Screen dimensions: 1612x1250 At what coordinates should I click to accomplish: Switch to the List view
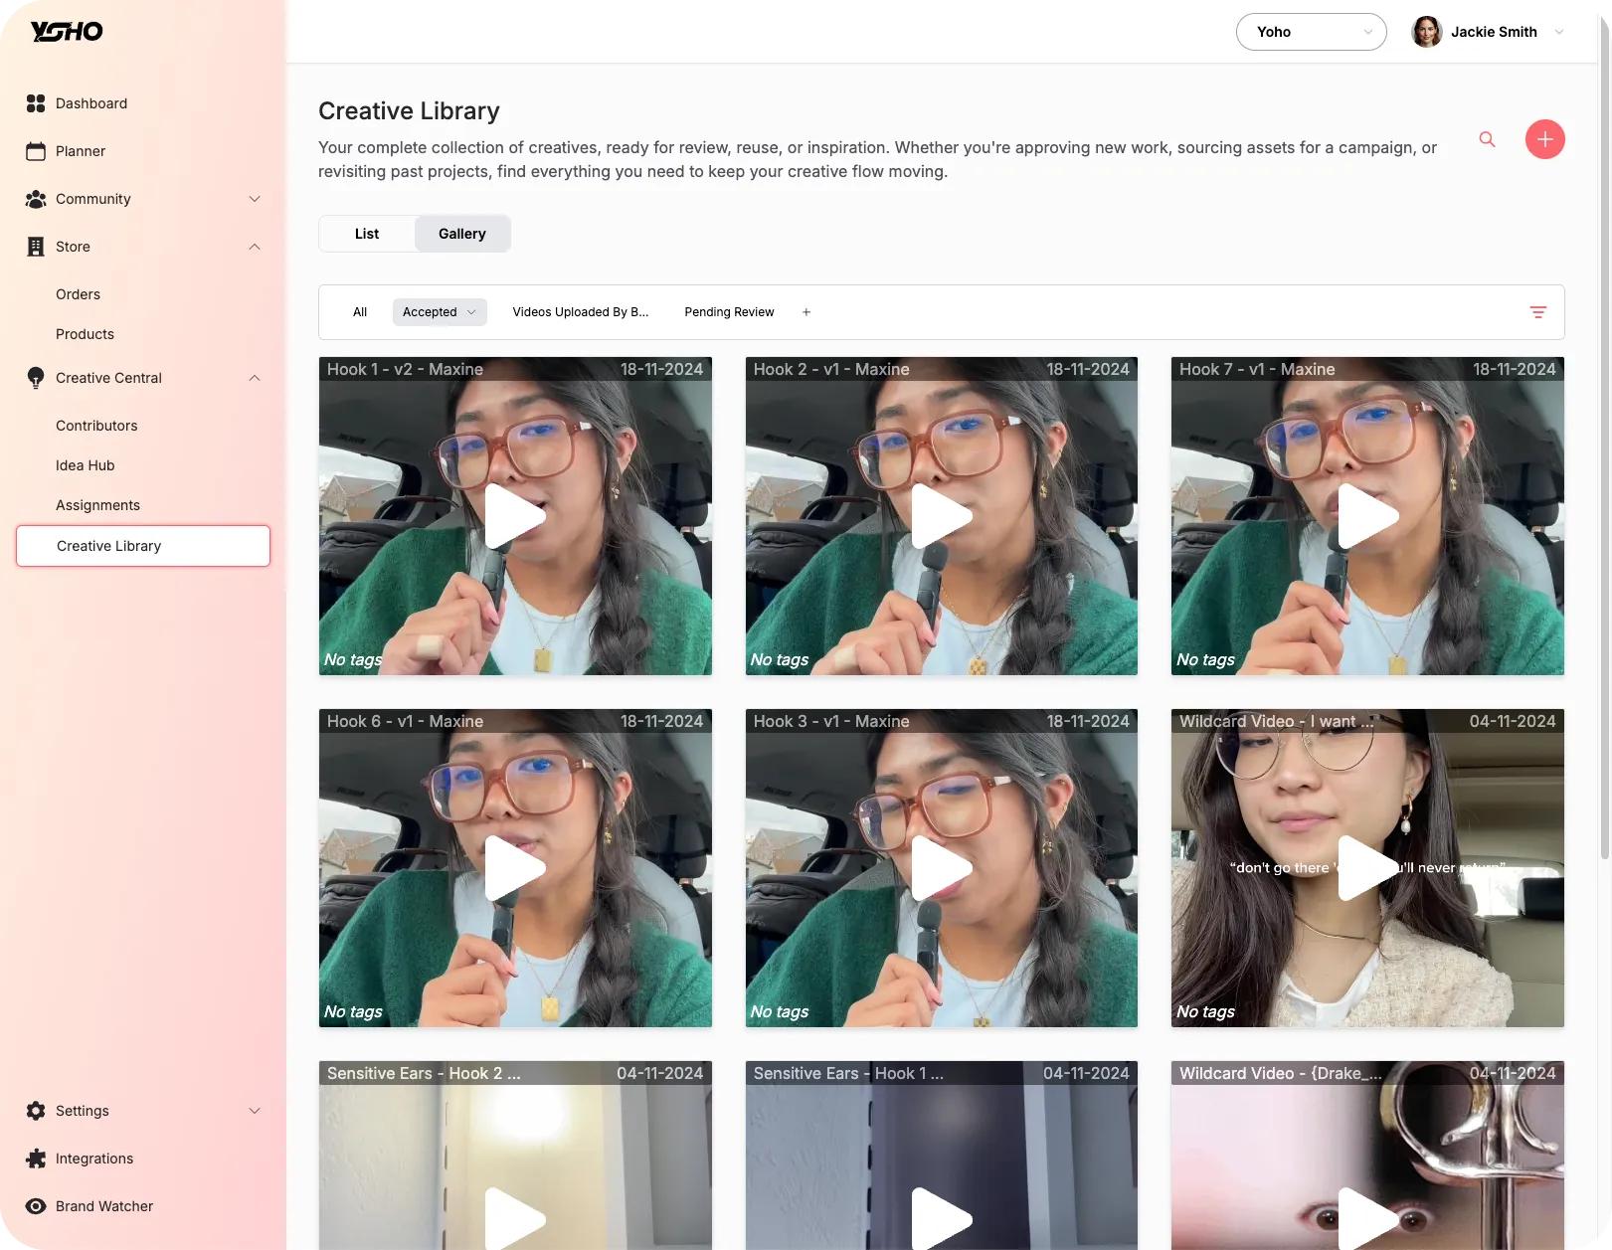pyautogui.click(x=367, y=234)
